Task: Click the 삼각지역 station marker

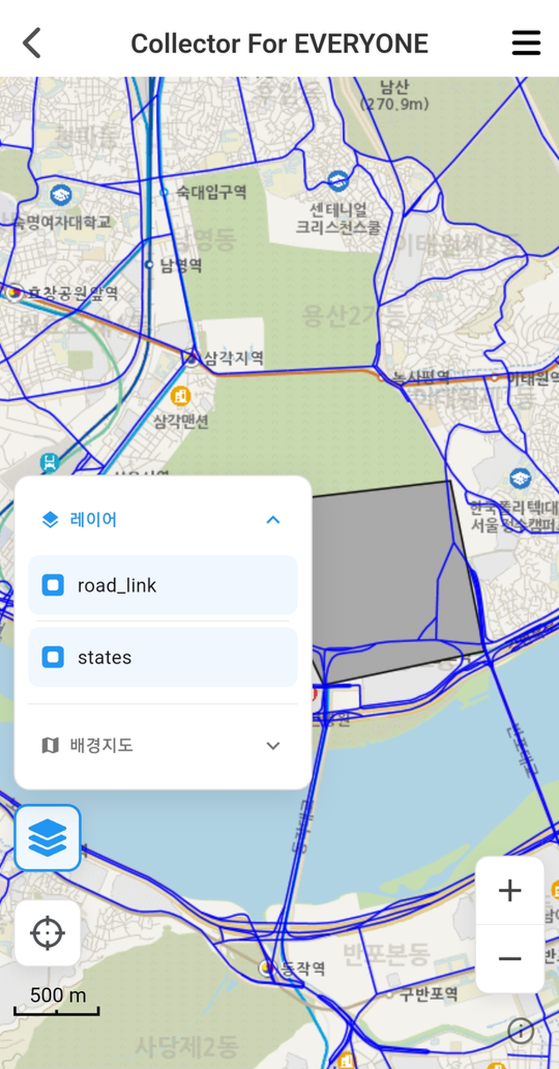Action: coord(192,358)
